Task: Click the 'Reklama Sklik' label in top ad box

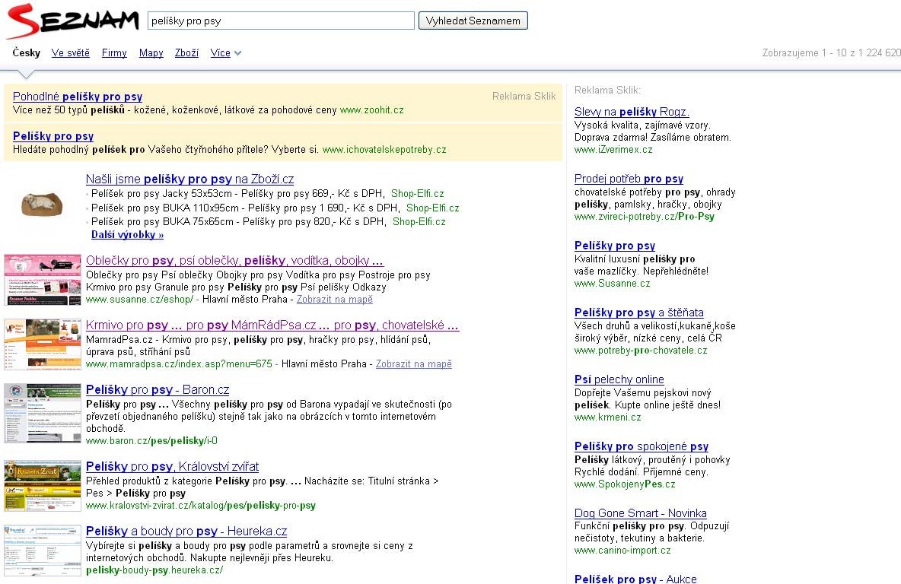Action: click(x=524, y=96)
